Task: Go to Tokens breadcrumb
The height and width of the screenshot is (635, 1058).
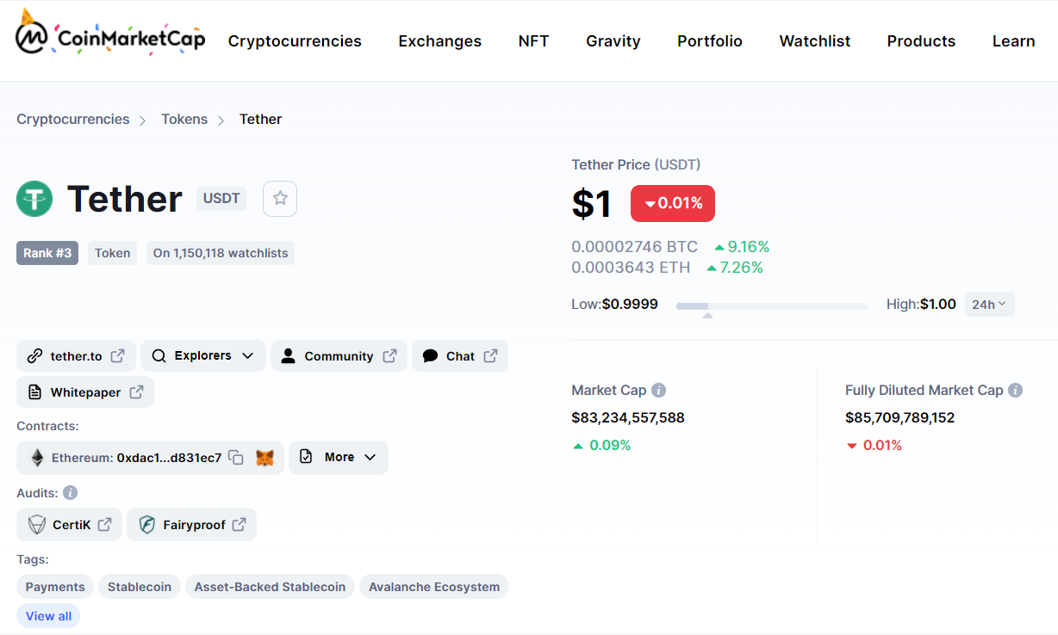Action: [184, 119]
